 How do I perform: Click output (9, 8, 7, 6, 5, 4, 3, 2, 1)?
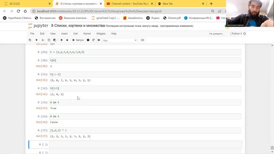pyautogui.click(x=70, y=80)
